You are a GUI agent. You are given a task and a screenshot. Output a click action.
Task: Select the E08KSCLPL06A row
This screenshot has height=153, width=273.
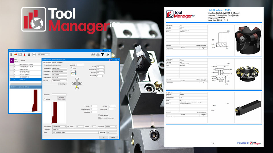point(26,69)
